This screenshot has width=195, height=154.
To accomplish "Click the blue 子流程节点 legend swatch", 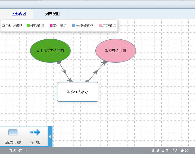I will pyautogui.click(x=74, y=25).
